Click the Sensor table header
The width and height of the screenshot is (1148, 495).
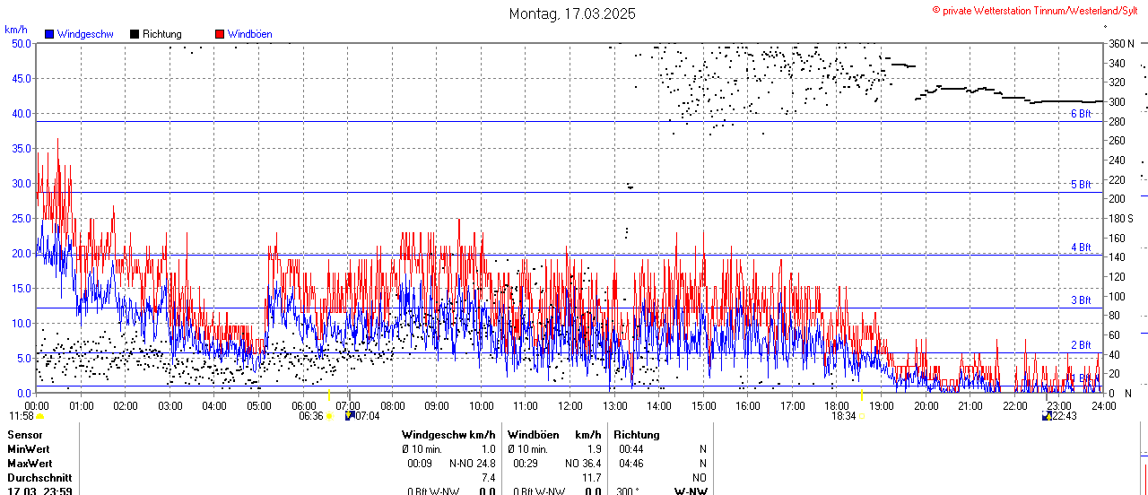[25, 435]
